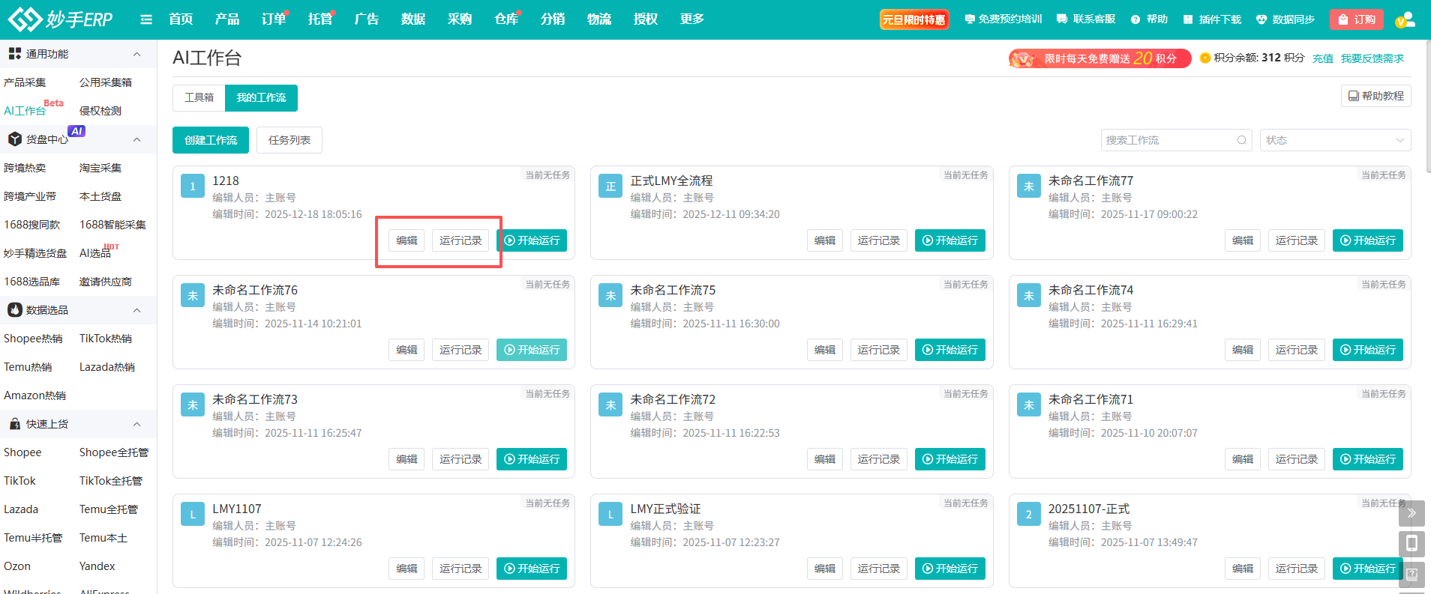Toggle the hamburger sidebar menu icon
This screenshot has height=594, width=1431.
(x=146, y=19)
